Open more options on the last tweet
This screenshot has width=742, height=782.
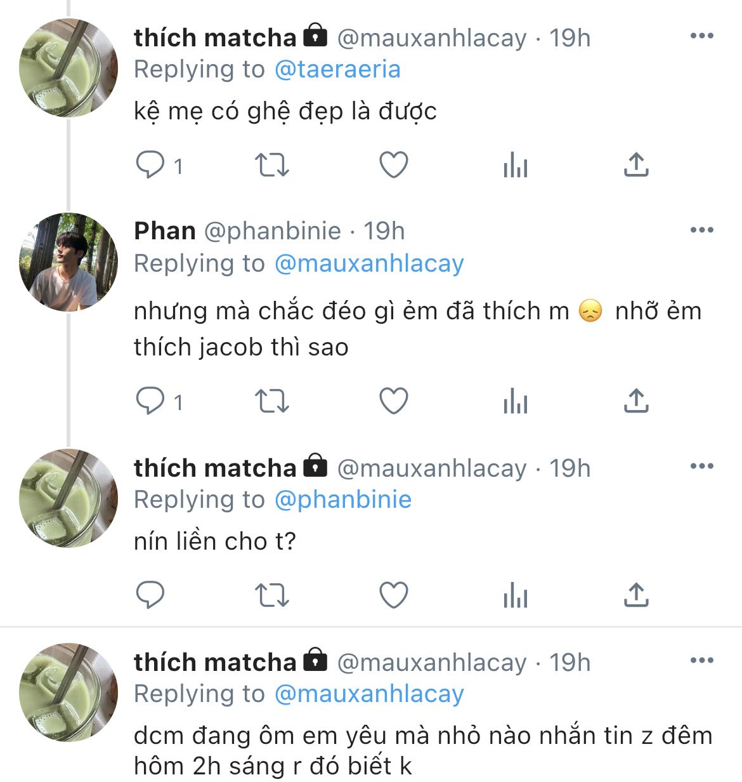(x=701, y=661)
